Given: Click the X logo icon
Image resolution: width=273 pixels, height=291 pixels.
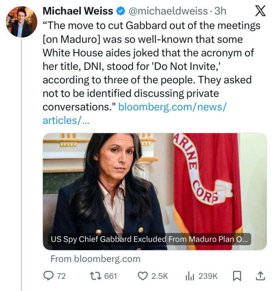Looking at the screenshot, I should 259,11.
